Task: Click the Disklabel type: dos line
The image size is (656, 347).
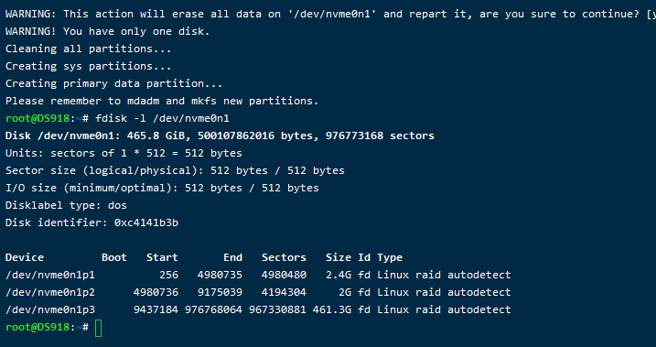Action: click(66, 205)
